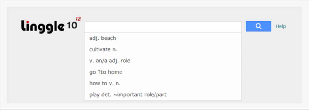Screen dimensions: 309x110
Task: Click the magnifying glass search button
Action: [x=258, y=26]
